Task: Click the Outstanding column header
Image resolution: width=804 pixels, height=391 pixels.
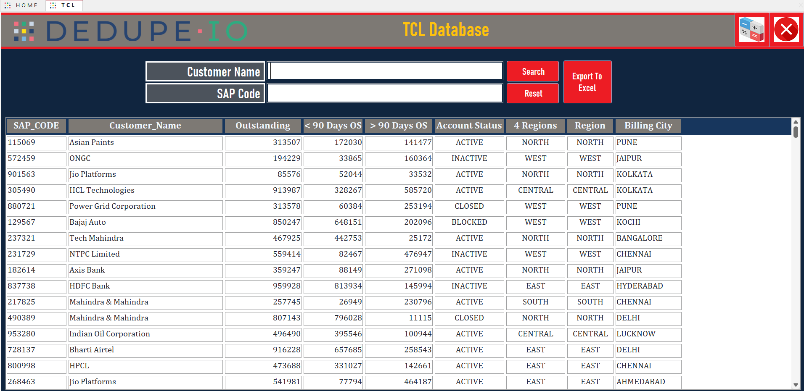Action: [x=262, y=126]
